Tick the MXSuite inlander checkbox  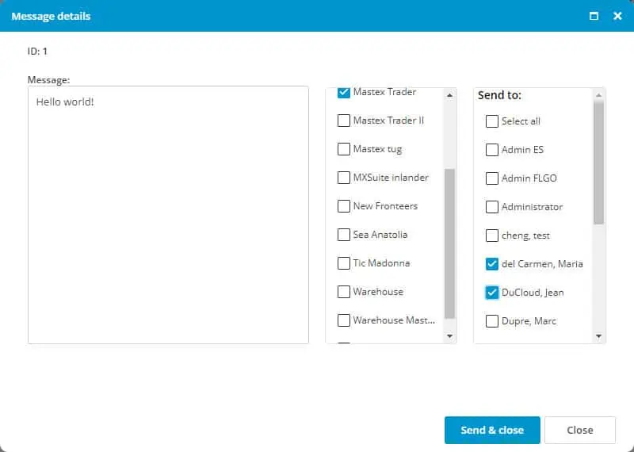click(344, 178)
